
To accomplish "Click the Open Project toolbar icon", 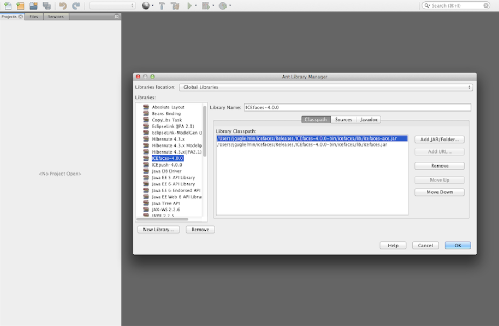I will [33, 5].
